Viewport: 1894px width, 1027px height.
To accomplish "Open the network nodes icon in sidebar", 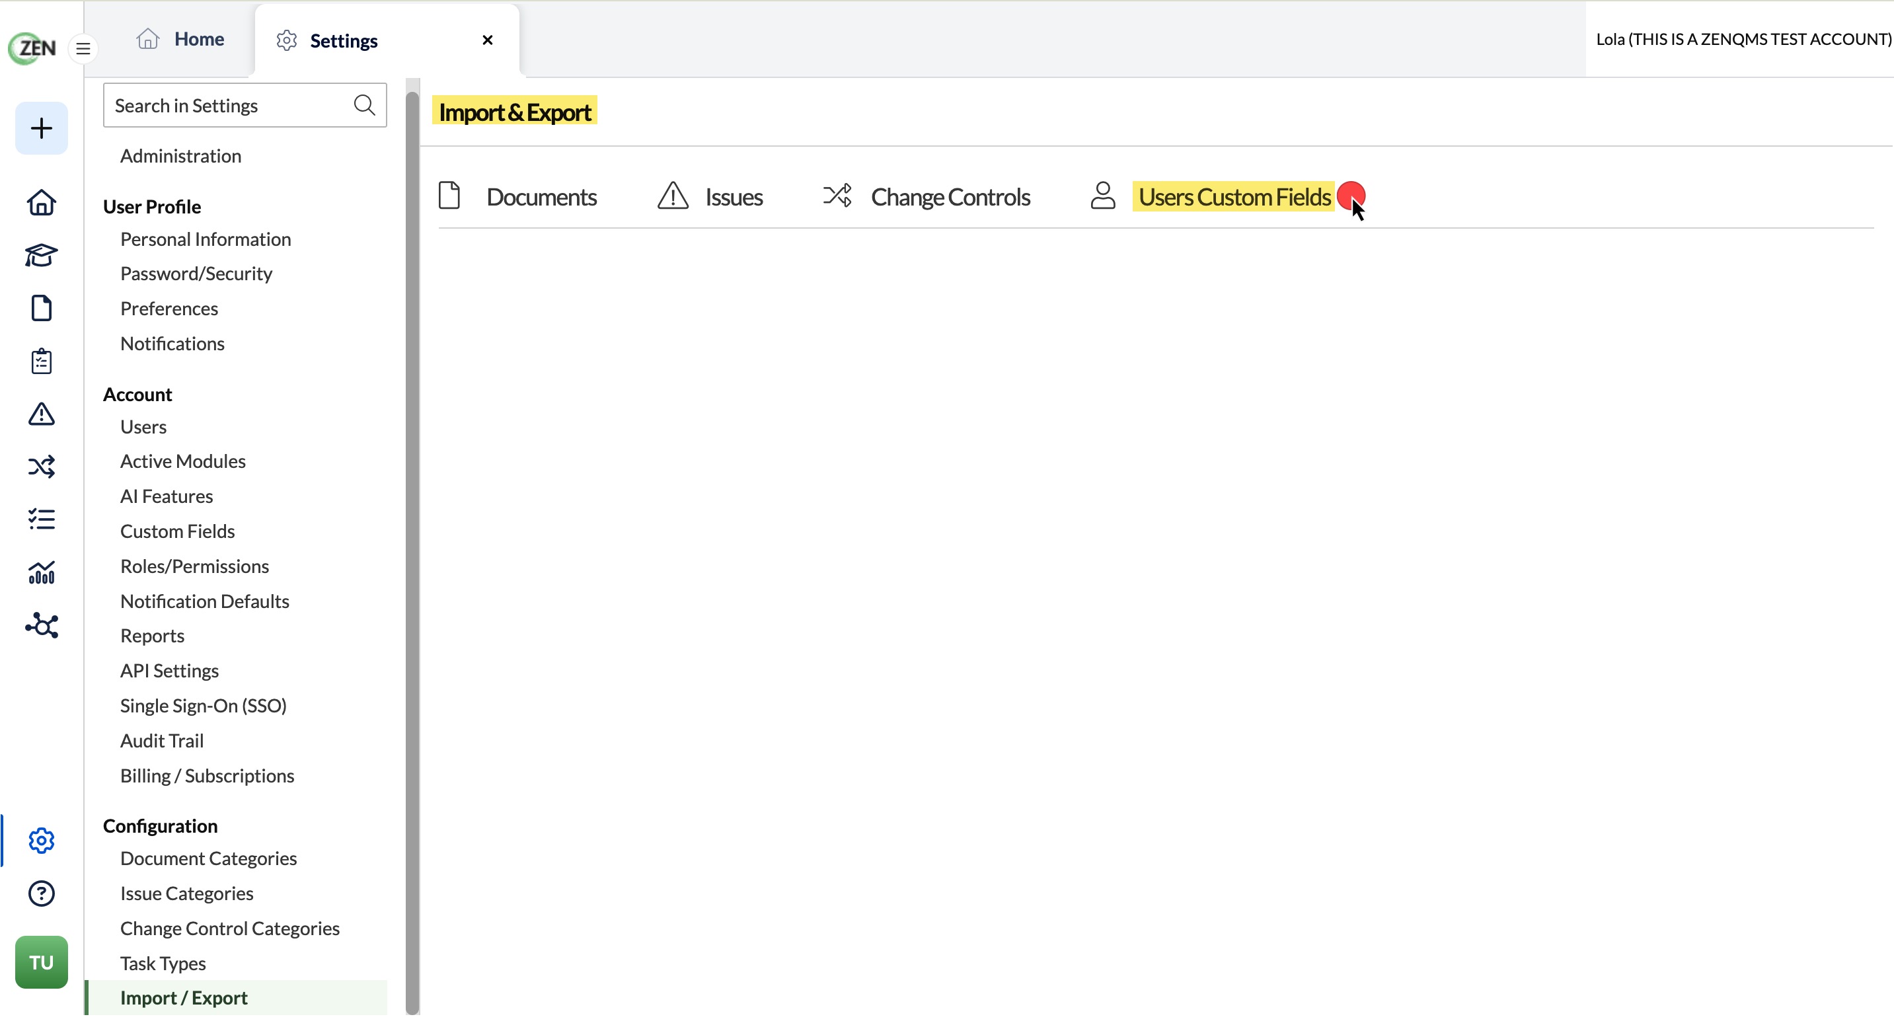I will point(41,627).
